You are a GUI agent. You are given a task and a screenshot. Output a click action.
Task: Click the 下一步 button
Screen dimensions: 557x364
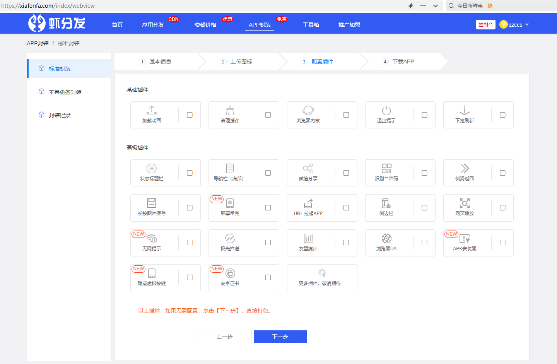pyautogui.click(x=280, y=337)
